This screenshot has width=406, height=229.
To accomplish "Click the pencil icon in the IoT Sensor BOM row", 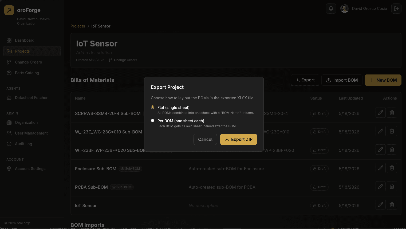I will 381,205.
